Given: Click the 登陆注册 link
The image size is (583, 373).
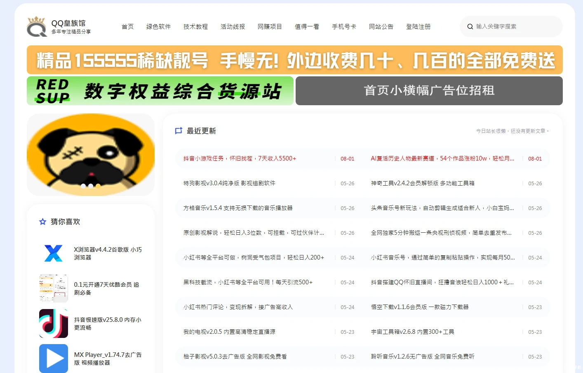Looking at the screenshot, I should (418, 26).
